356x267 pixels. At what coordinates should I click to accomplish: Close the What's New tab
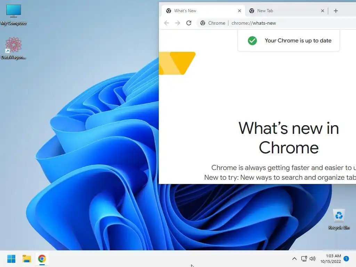coord(239,11)
